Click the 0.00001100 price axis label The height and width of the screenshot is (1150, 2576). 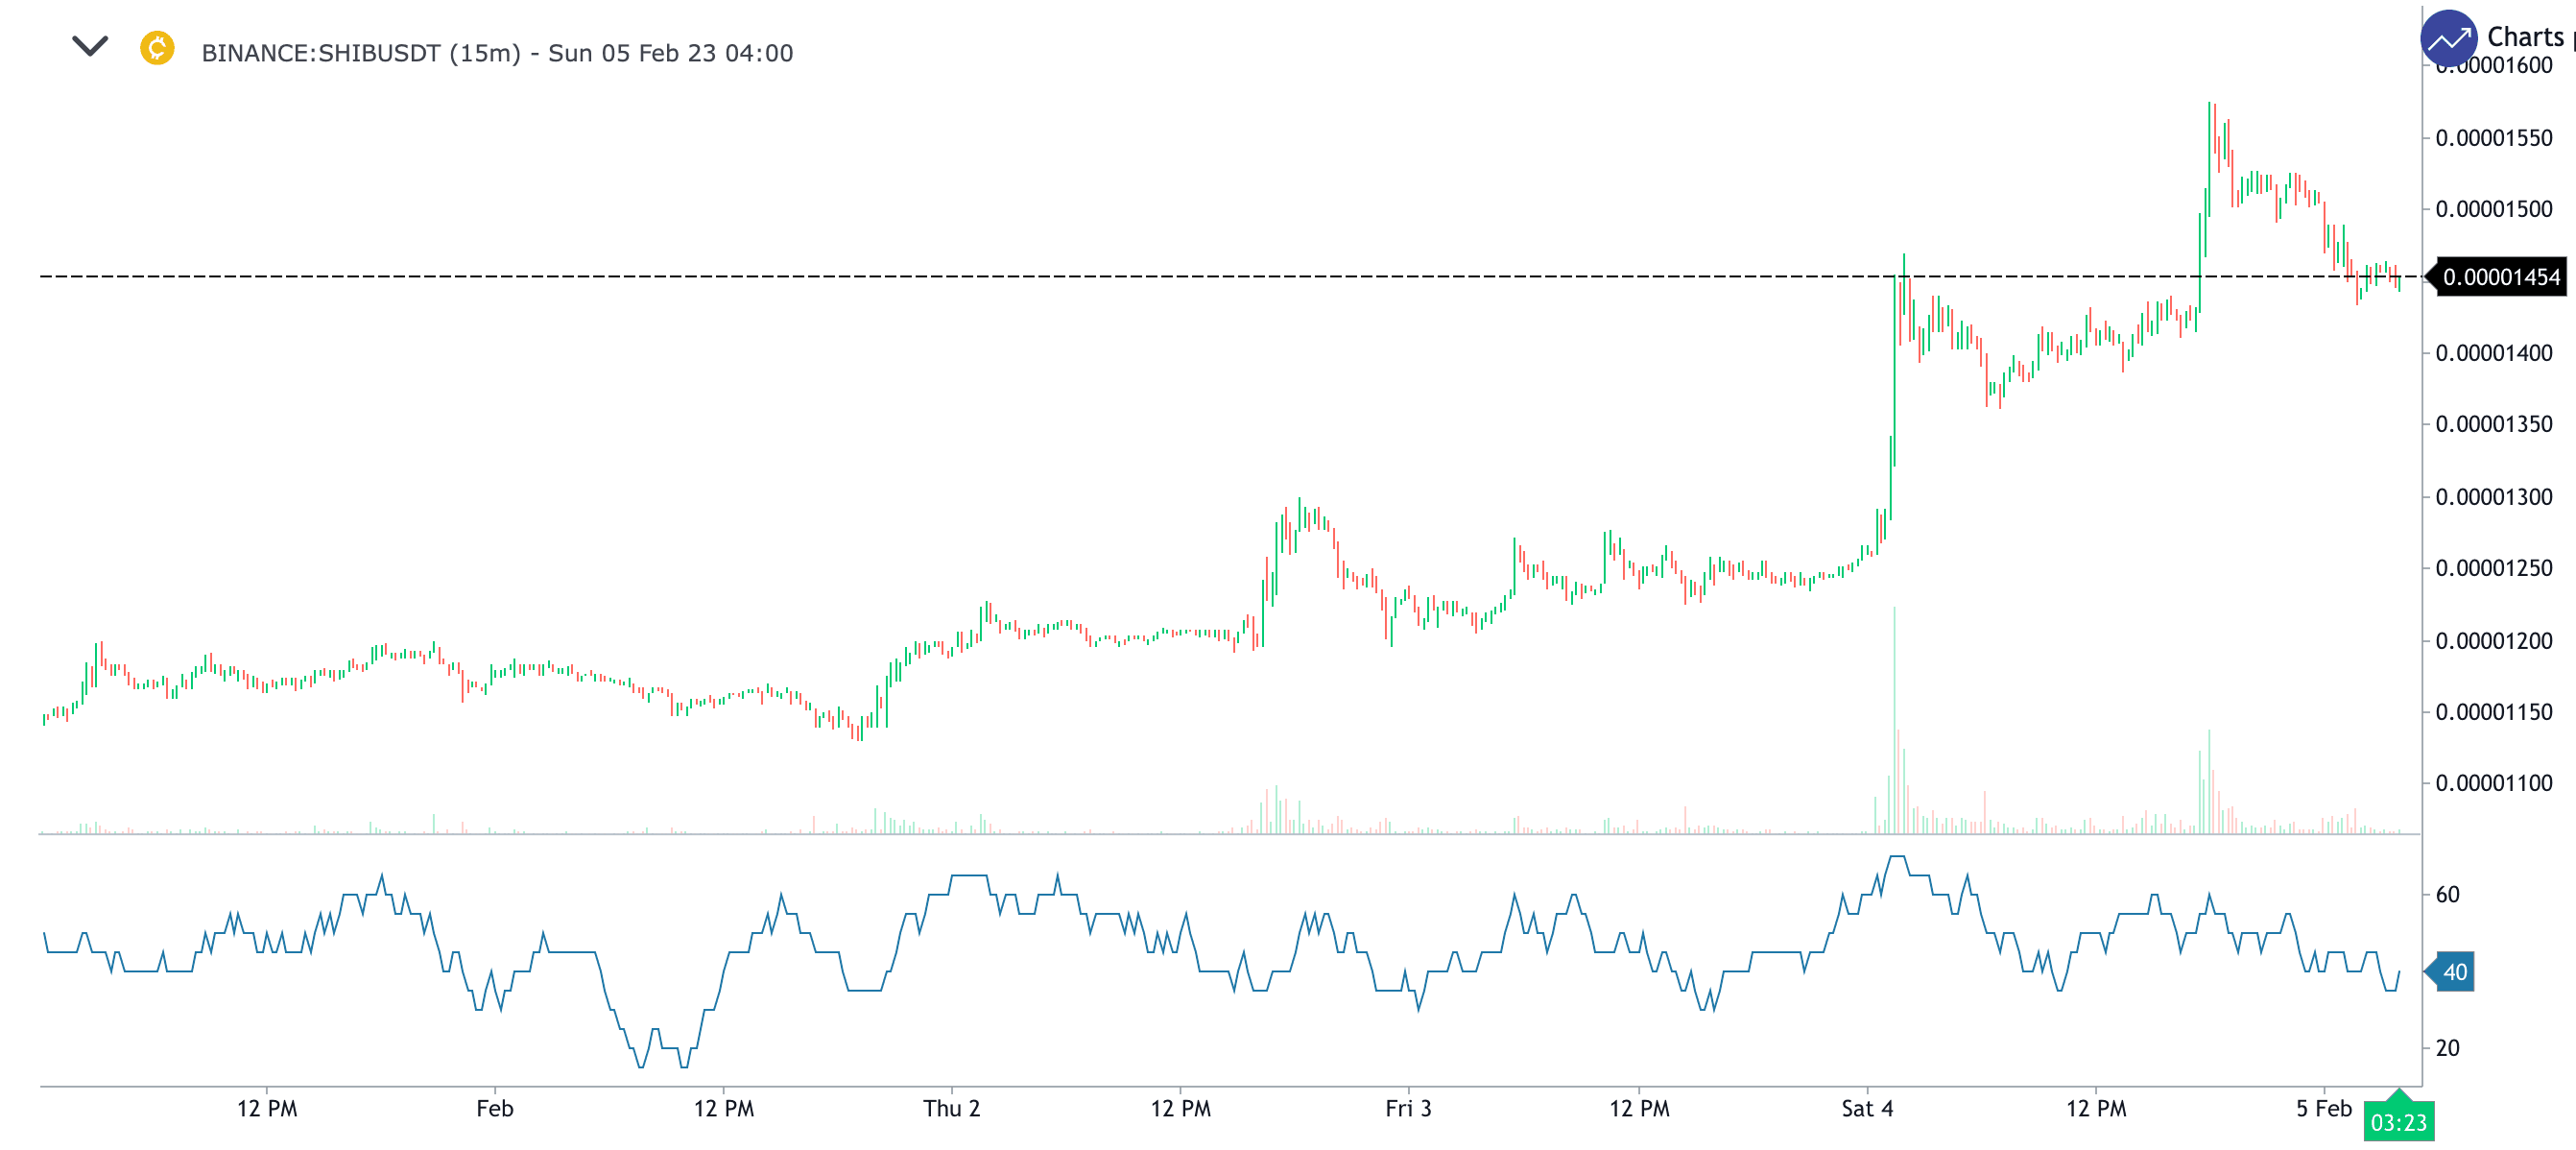pyautogui.click(x=2493, y=783)
